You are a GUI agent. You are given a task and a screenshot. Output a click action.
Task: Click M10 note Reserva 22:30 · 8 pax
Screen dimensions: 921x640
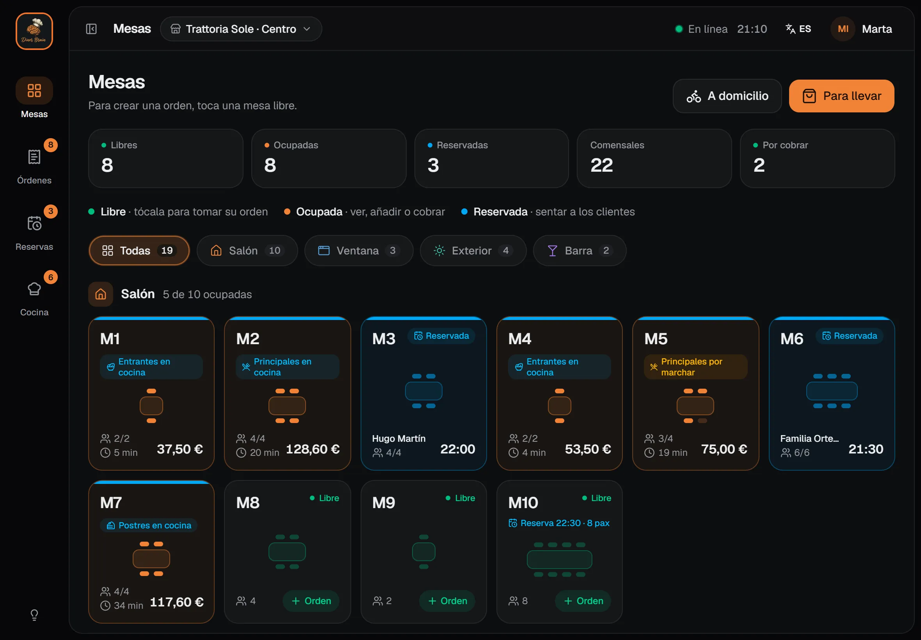[559, 523]
